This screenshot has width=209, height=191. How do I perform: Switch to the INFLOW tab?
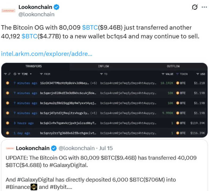click(103, 66)
